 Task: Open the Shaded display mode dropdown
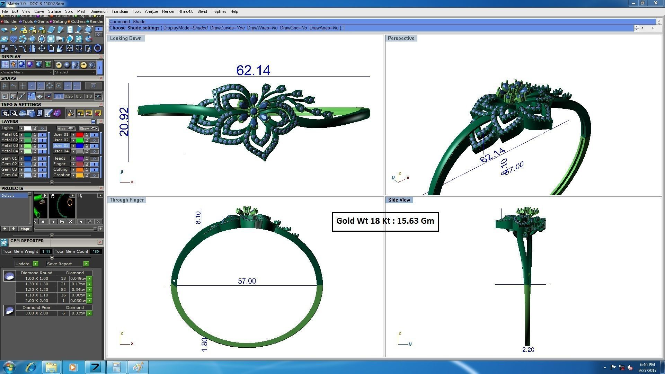coord(75,72)
